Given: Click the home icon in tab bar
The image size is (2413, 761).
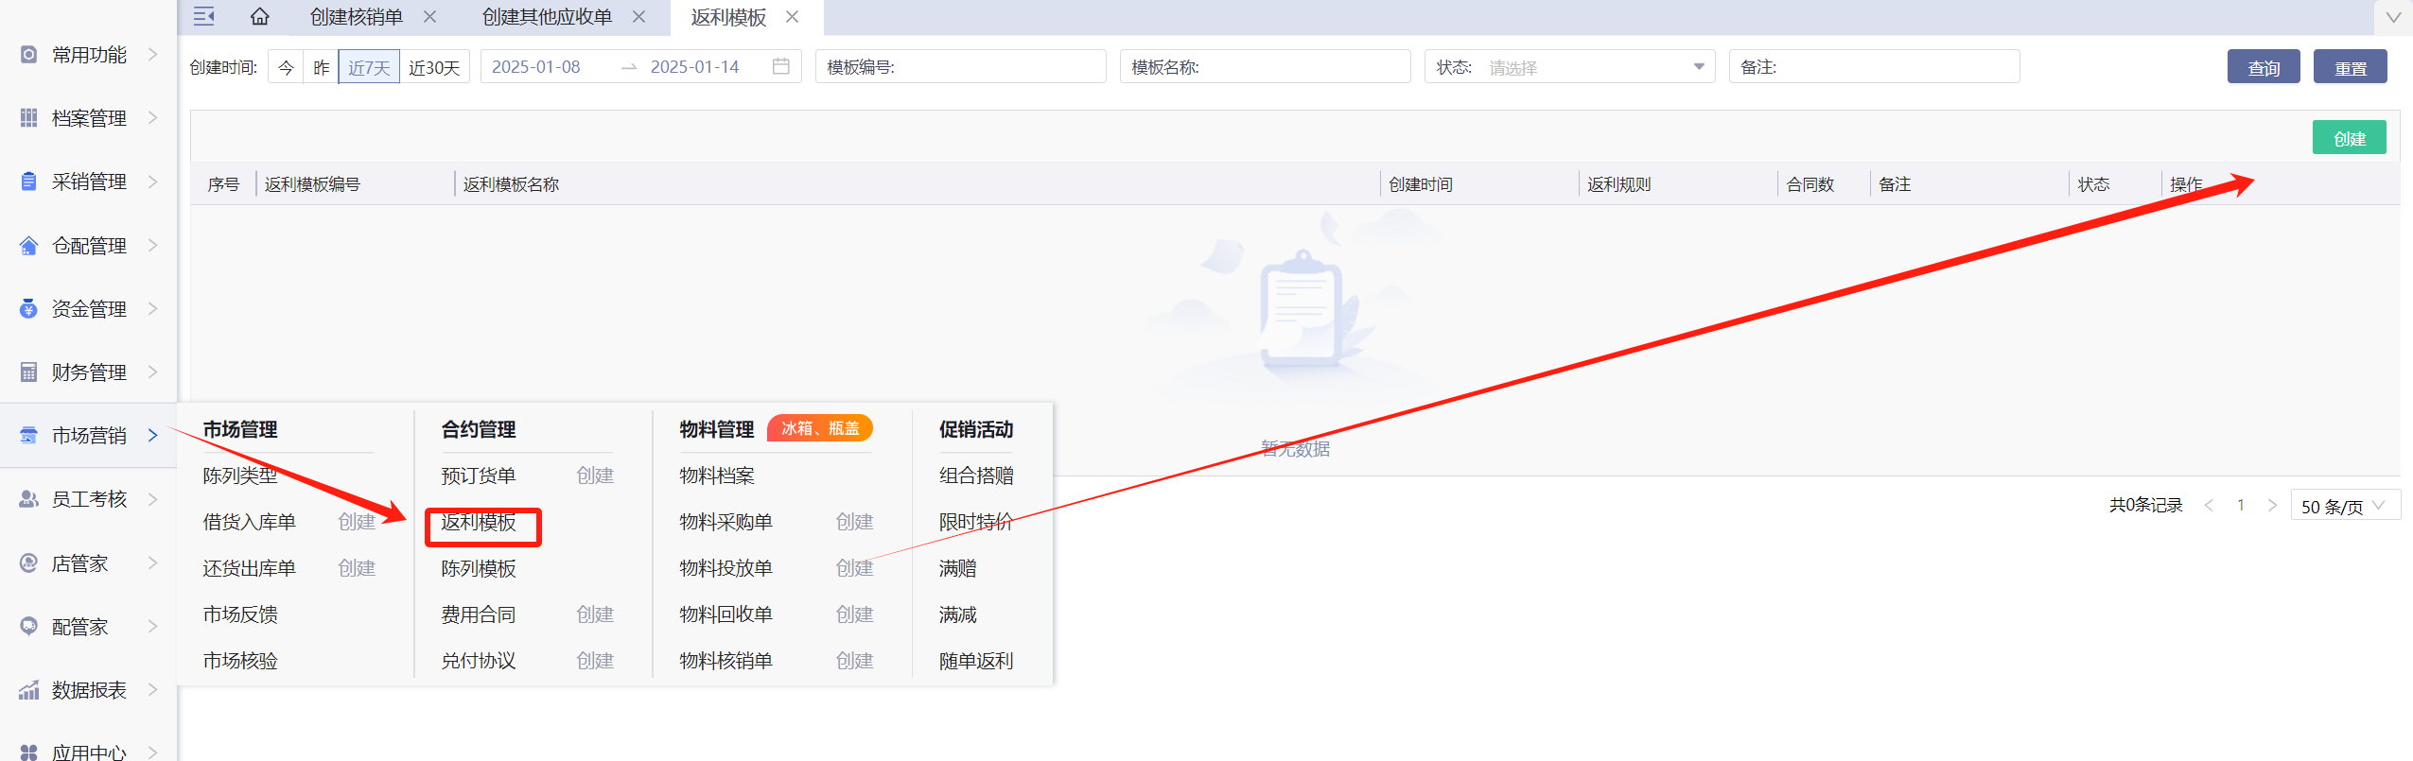Looking at the screenshot, I should tap(259, 17).
